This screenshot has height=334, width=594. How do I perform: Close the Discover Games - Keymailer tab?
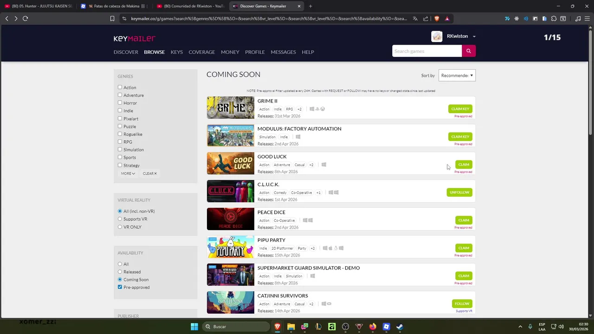[299, 6]
